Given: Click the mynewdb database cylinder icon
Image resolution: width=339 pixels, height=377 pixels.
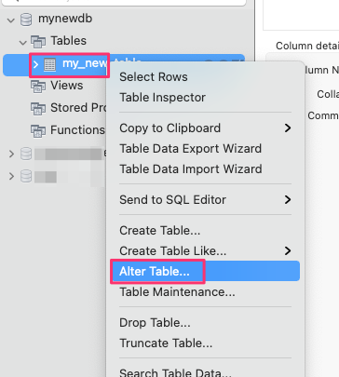Looking at the screenshot, I should point(26,20).
